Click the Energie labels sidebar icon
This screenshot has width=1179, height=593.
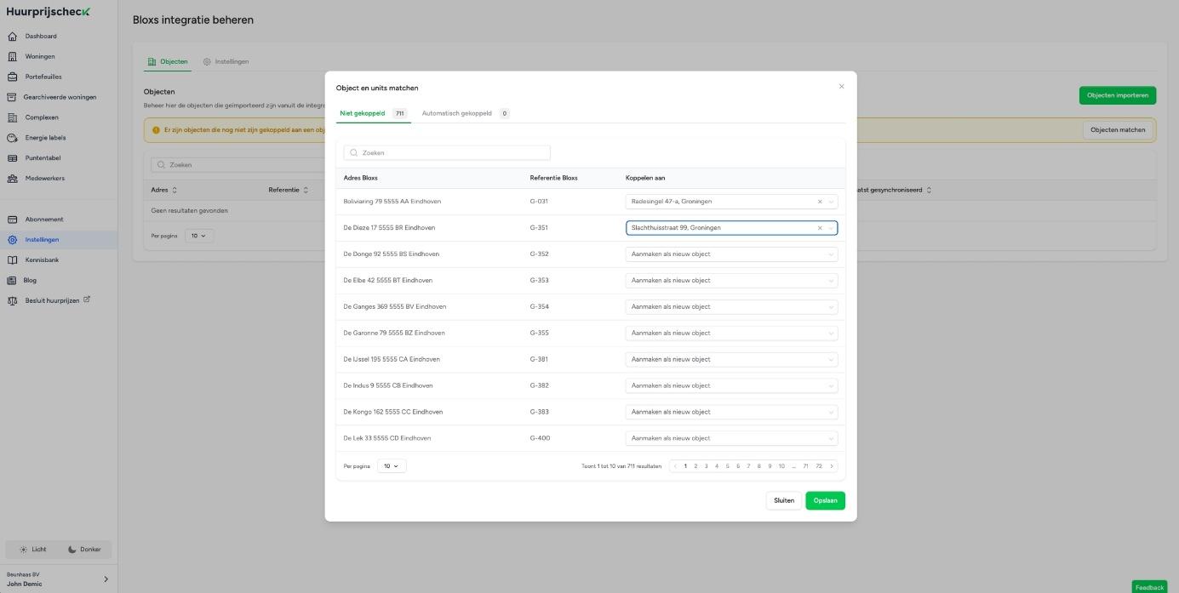pos(12,138)
